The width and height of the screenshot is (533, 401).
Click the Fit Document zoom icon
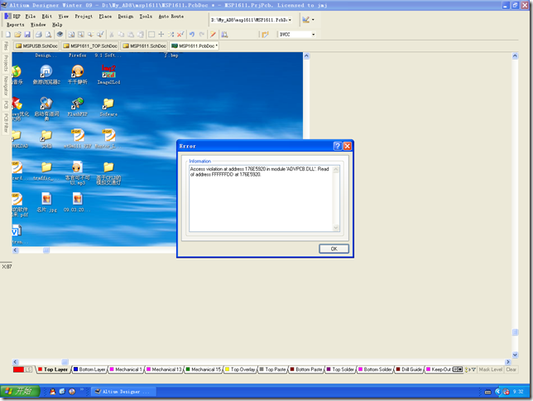tap(71, 34)
